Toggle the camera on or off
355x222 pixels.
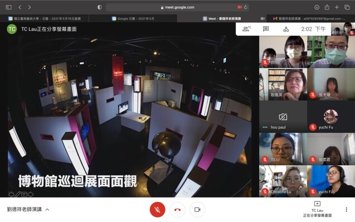pyautogui.click(x=197, y=210)
